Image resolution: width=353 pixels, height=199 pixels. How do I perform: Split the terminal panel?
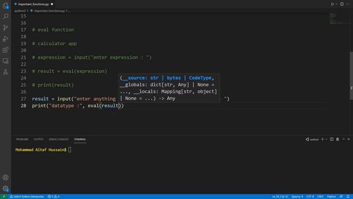(x=331, y=139)
